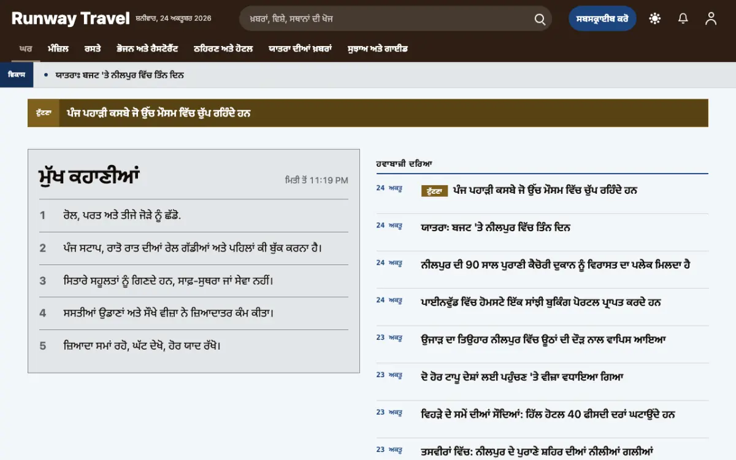
Task: Click the magnifier icon in the search bar
Action: click(x=540, y=19)
